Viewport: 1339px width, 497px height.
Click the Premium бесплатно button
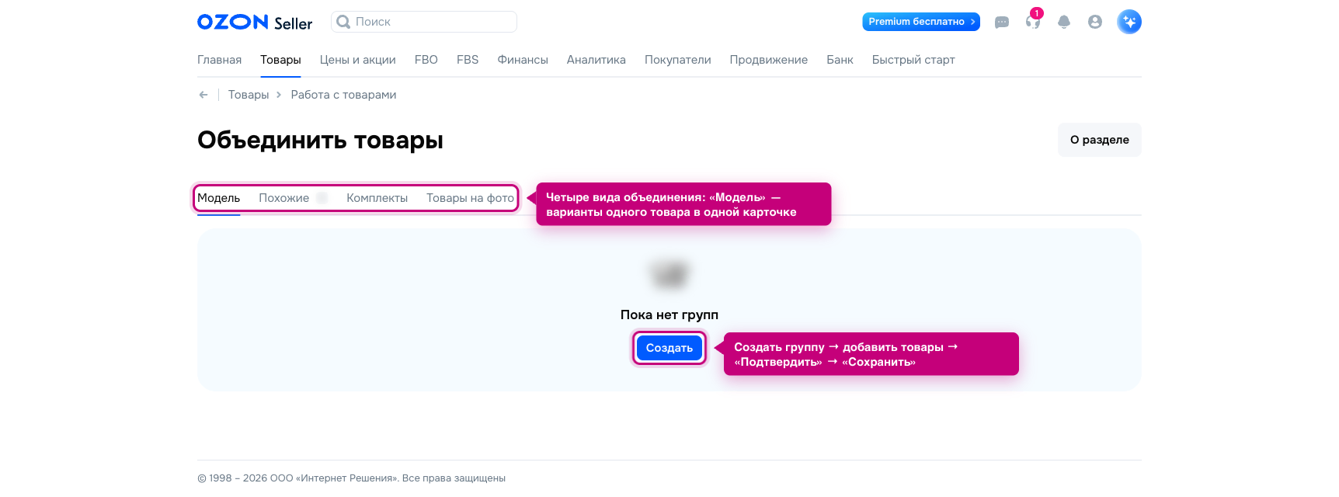tap(921, 22)
